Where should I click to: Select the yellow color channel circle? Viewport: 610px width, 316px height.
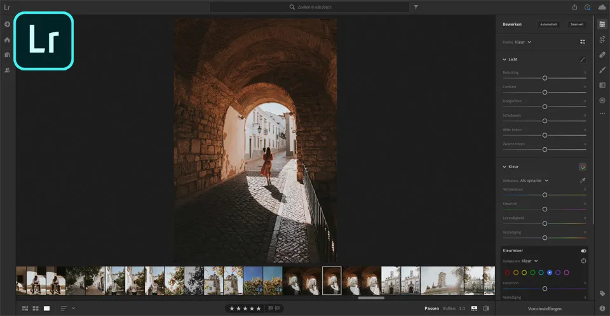click(524, 272)
